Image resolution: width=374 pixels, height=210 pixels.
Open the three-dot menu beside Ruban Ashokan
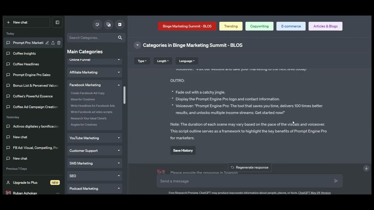point(58,193)
